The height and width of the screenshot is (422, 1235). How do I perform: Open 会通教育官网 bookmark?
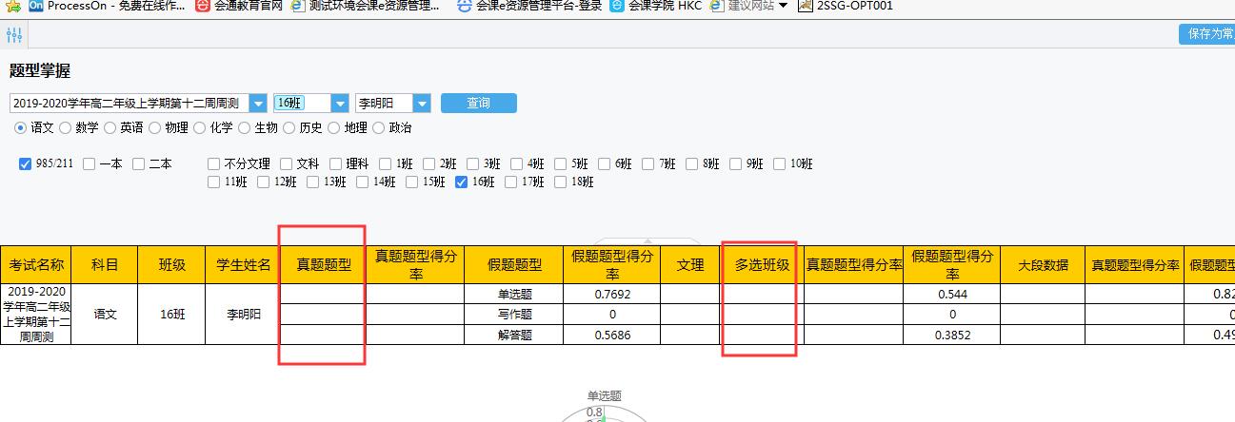(238, 6)
